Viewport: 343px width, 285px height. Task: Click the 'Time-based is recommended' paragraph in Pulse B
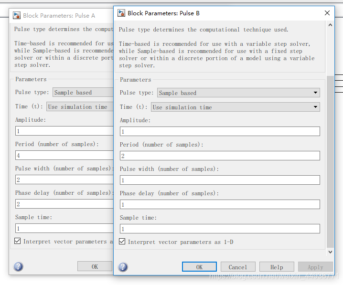pyautogui.click(x=216, y=54)
